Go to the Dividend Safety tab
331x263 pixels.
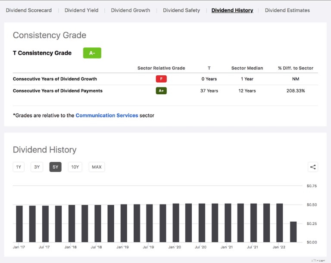click(x=181, y=10)
